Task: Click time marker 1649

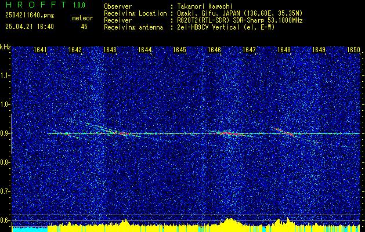Action: 319,50
